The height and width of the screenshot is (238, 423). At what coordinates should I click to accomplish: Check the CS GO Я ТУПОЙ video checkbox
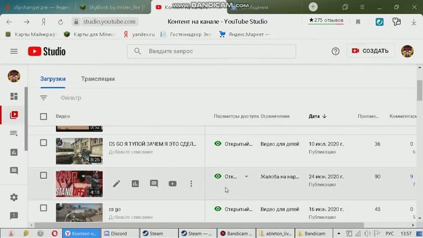click(44, 143)
